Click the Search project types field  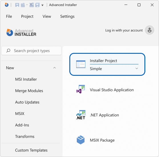pos(31,51)
